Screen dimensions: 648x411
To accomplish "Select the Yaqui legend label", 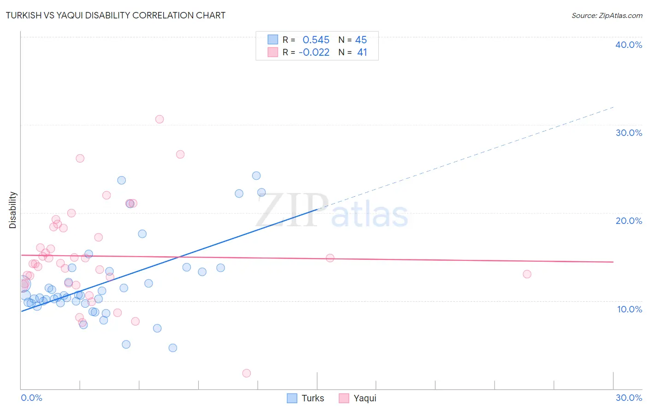I will coord(365,398).
